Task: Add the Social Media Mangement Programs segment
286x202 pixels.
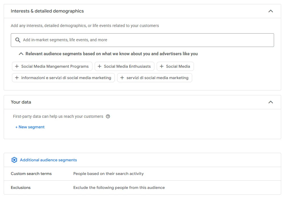Action: coord(55,66)
